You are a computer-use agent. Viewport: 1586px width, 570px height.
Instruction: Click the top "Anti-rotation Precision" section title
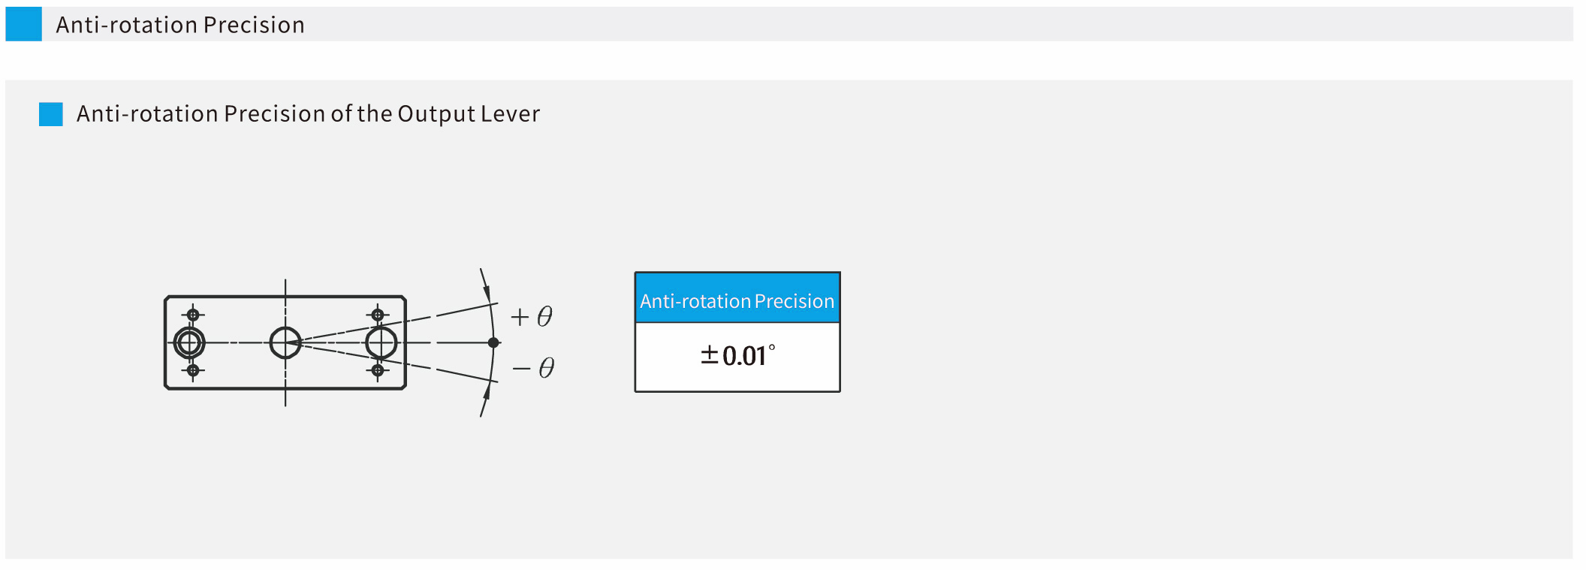[x=180, y=25]
